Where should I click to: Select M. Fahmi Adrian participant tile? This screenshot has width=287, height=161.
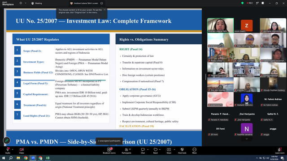pyautogui.click(x=273, y=99)
